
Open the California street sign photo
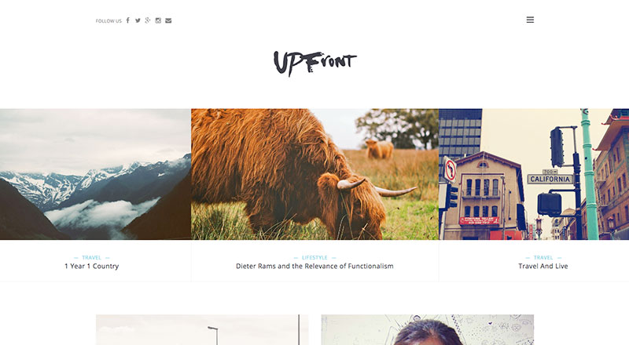534,174
